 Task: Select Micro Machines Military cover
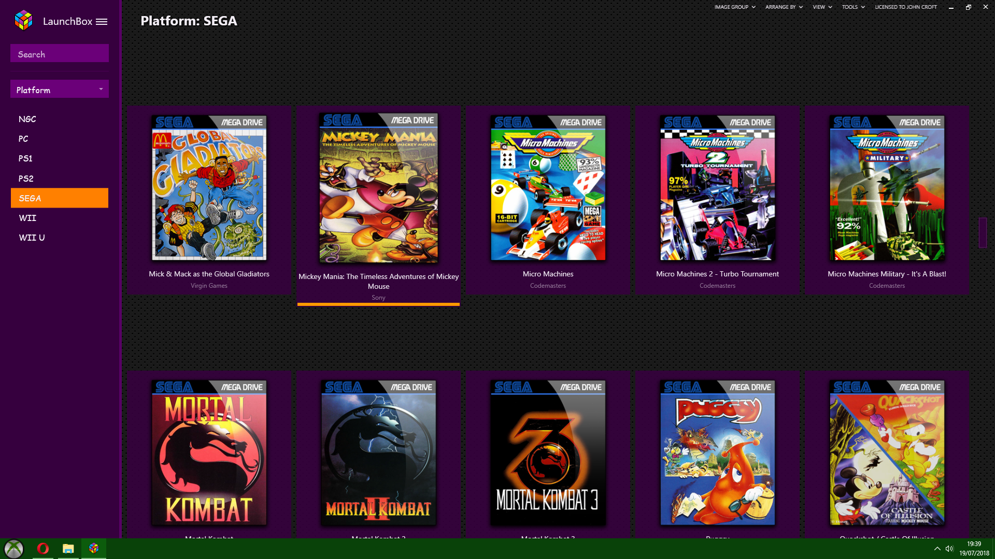887,187
